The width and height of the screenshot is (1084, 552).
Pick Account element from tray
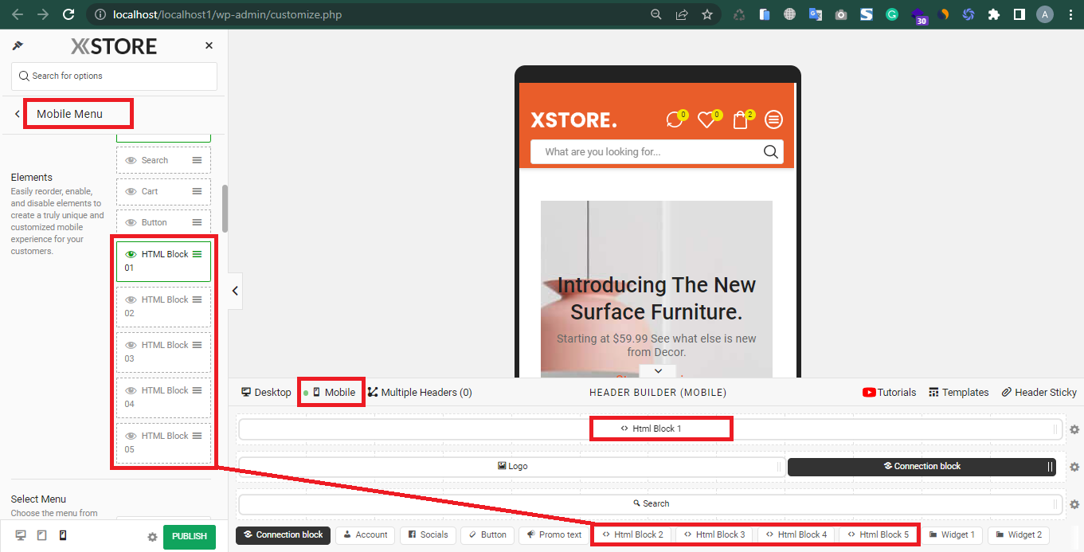coord(365,534)
